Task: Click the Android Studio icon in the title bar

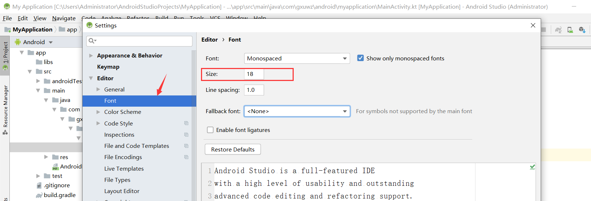Action: click(7, 7)
